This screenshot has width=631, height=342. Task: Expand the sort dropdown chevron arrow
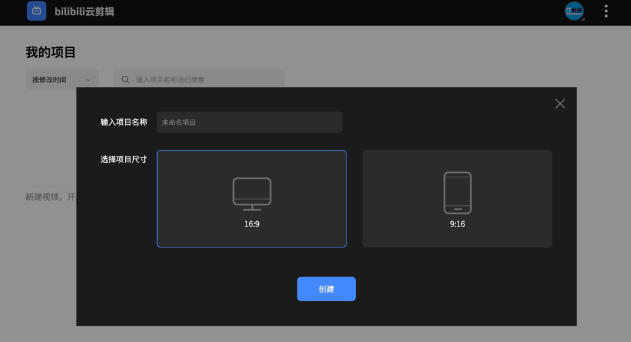[x=88, y=79]
